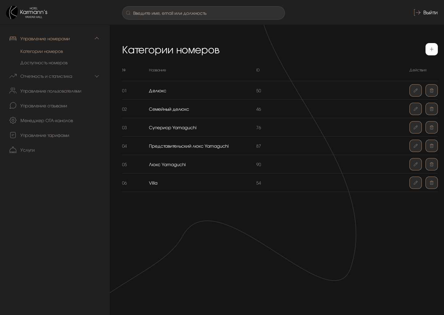Add a new room category with plus button
Image resolution: width=444 pixels, height=315 pixels.
(431, 49)
